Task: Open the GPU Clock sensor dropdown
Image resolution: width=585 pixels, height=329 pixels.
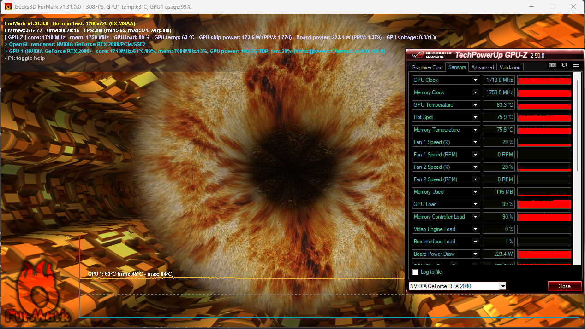Action: point(475,80)
